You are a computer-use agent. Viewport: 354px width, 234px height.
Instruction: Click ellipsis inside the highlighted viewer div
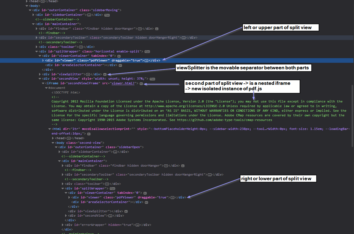click(x=146, y=61)
